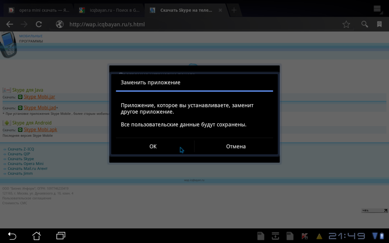Add a new tab with the plus icon
Image resolution: width=389 pixels, height=243 pixels.
(x=234, y=10)
